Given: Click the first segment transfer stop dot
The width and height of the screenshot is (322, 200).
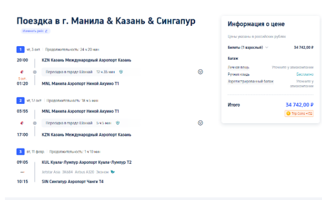Looking at the screenshot, I should pyautogui.click(x=35, y=72).
